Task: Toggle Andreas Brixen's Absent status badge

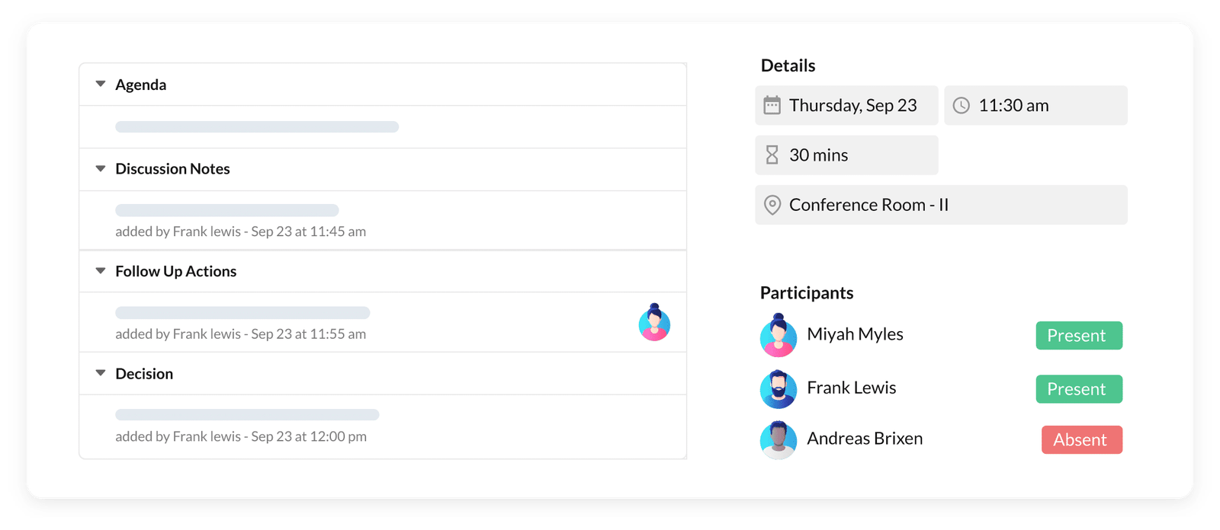Action: click(1081, 440)
